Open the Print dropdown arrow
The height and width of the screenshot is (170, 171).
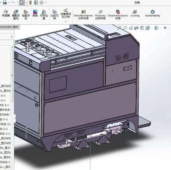coord(9,3)
